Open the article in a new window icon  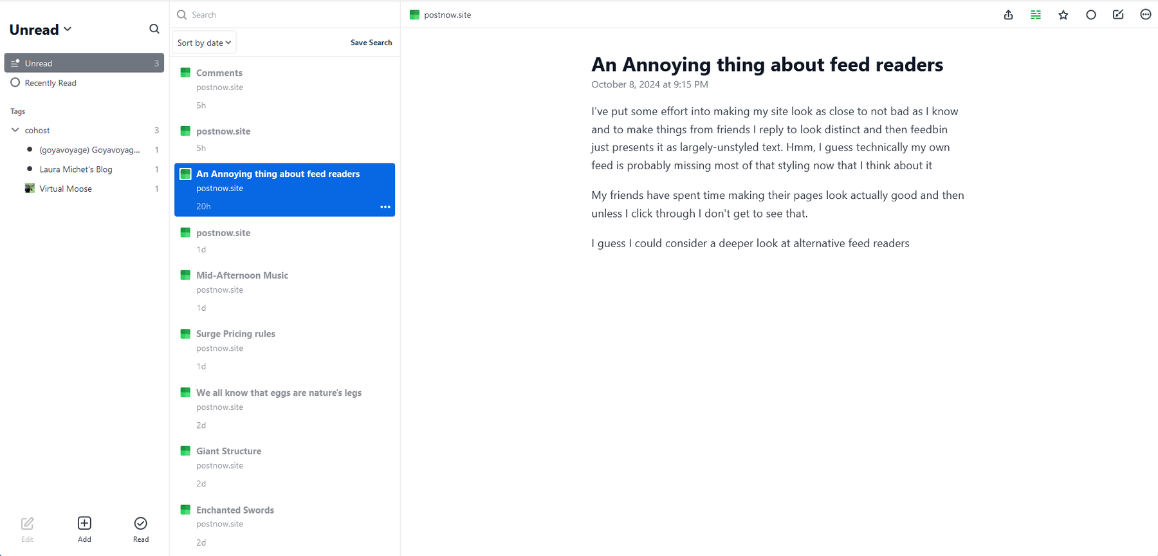pyautogui.click(x=1118, y=15)
